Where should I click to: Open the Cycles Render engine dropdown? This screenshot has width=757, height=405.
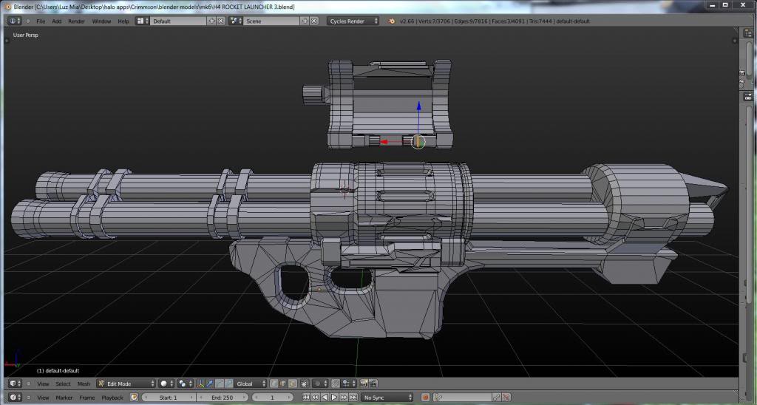tap(353, 21)
